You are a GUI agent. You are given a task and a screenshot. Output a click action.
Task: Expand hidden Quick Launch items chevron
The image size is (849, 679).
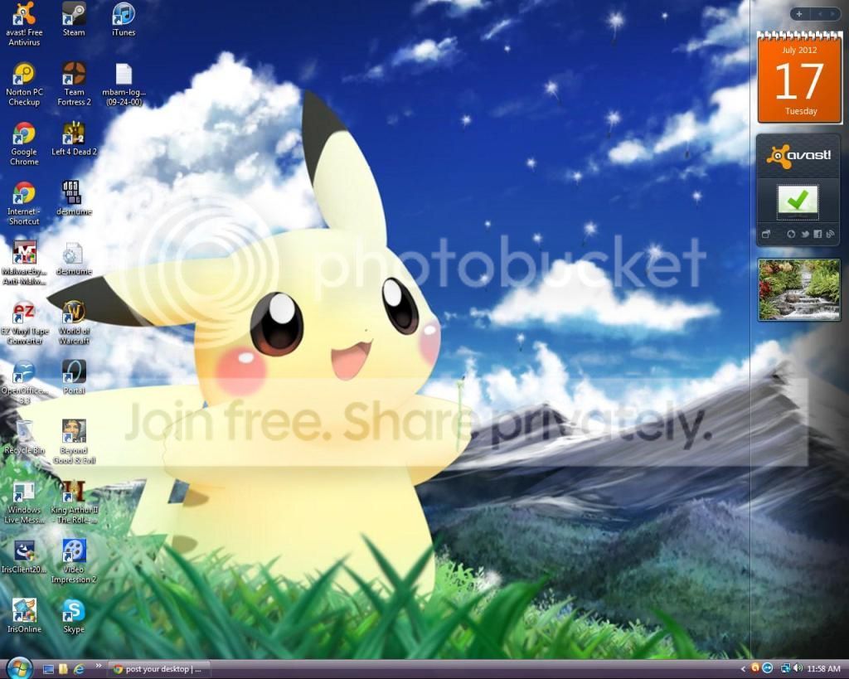[98, 666]
